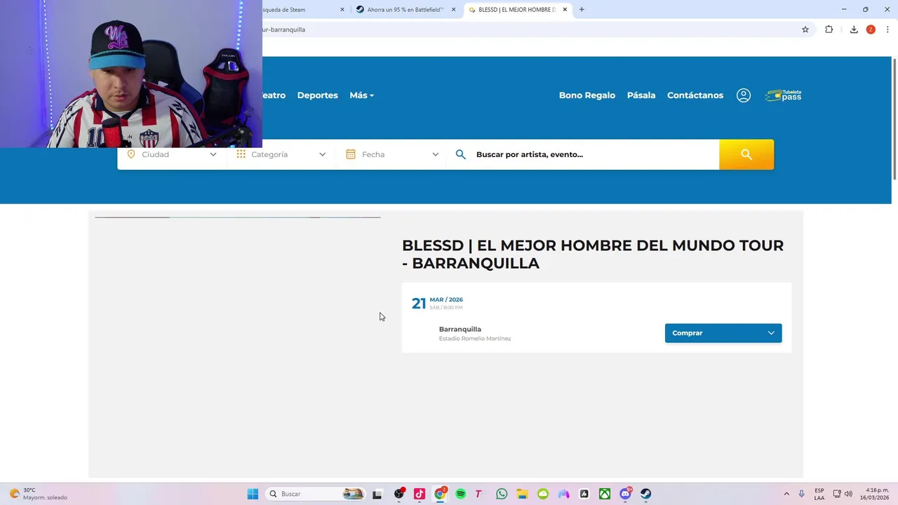The width and height of the screenshot is (898, 505).
Task: Open File Explorer from the taskbar
Action: click(522, 494)
